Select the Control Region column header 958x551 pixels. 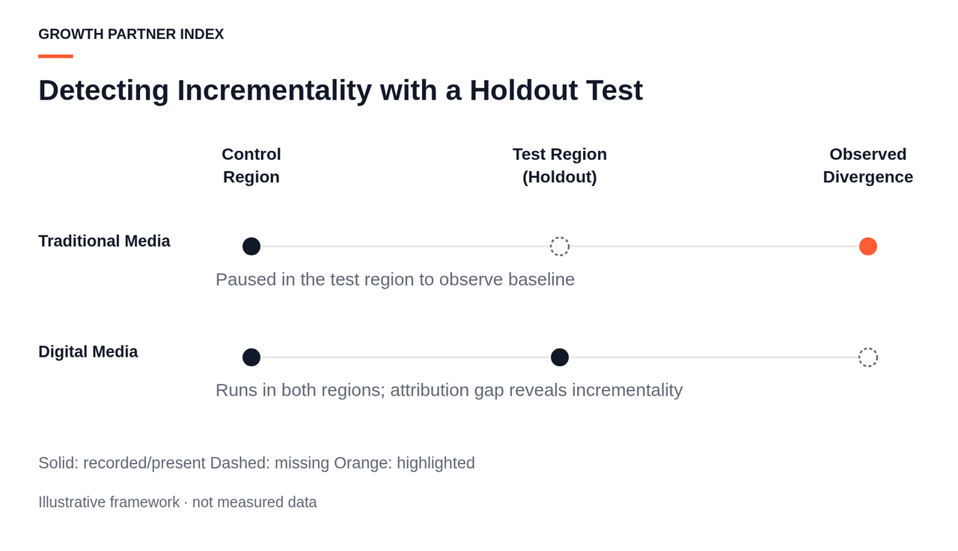[251, 165]
